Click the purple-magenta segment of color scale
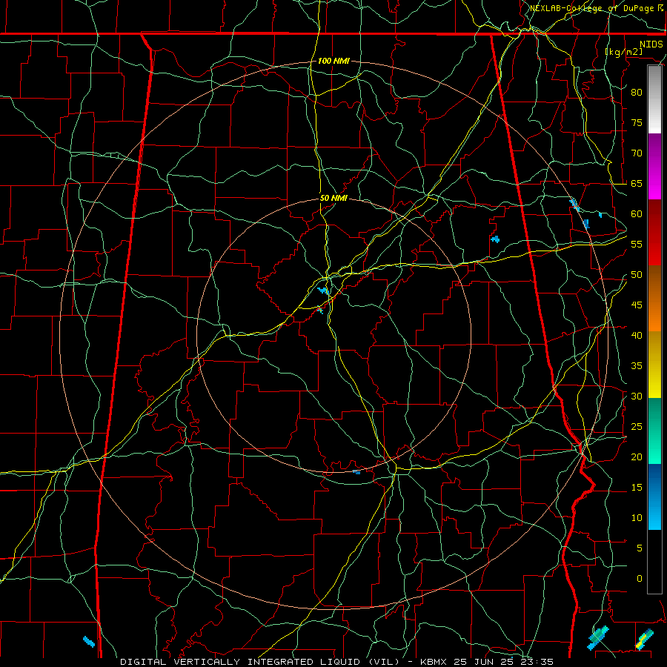The width and height of the screenshot is (667, 667). 654,167
